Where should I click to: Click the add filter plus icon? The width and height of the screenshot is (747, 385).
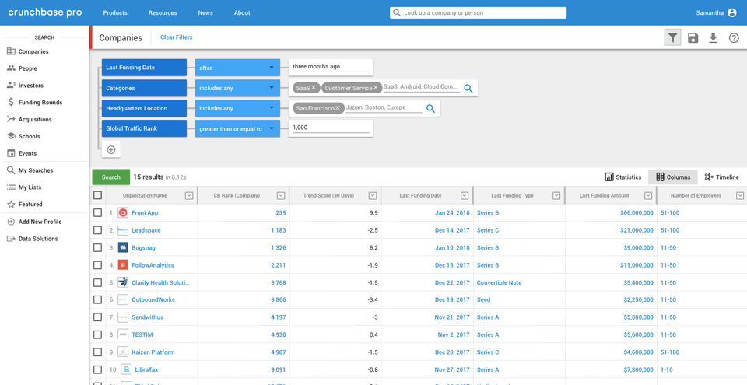111,149
